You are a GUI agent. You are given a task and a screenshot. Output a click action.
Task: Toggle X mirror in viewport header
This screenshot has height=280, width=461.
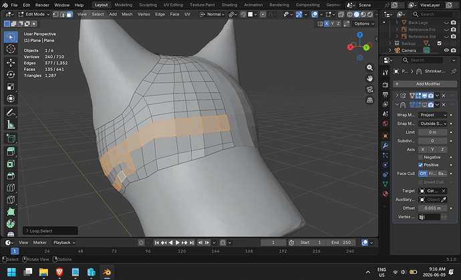(x=327, y=24)
